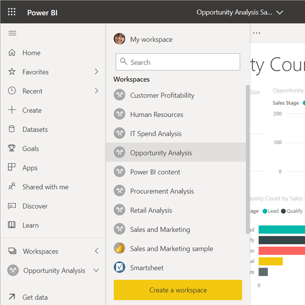Image resolution: width=305 pixels, height=305 pixels.
Task: Expand the Opportunity Analysis workspace chevron in the left navigation pane
Action: 96,270
